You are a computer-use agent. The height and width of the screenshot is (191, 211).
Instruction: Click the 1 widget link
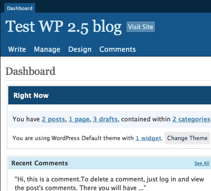[x=148, y=138]
